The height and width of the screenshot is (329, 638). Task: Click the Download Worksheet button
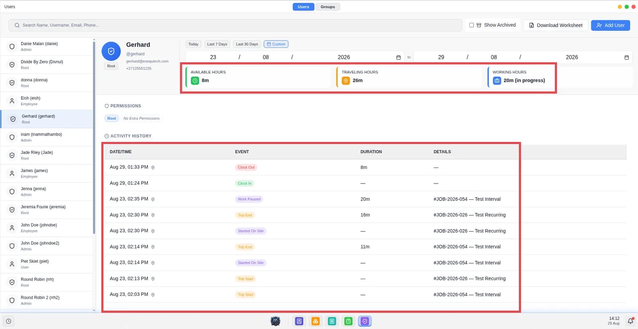[x=555, y=25]
